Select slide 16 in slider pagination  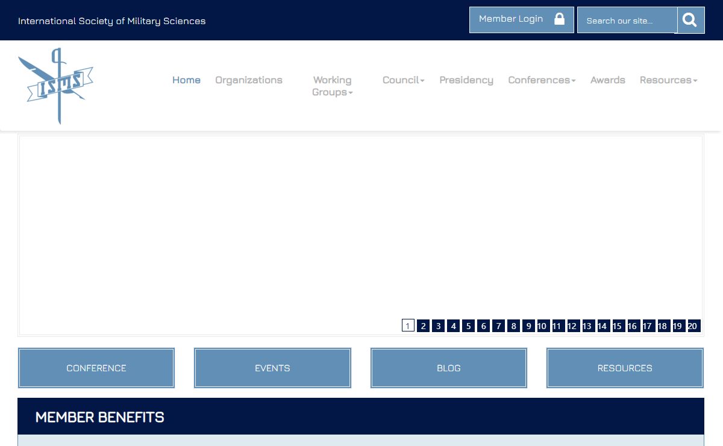pyautogui.click(x=633, y=325)
